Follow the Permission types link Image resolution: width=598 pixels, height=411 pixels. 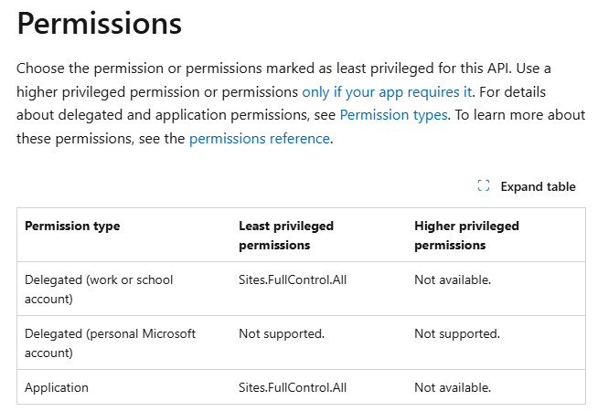pos(393,115)
